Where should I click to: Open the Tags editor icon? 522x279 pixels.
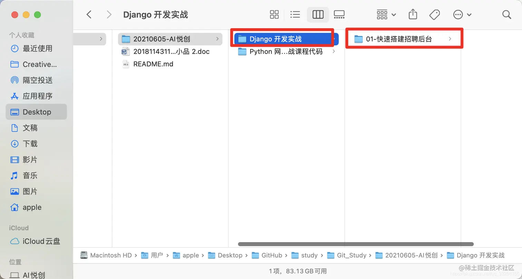tap(434, 14)
